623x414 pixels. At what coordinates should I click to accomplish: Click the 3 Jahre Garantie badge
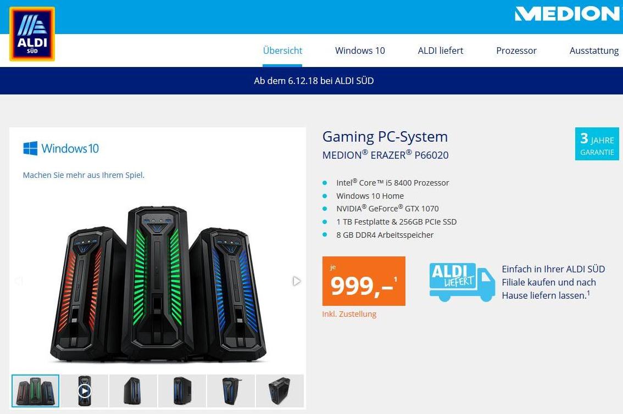click(x=597, y=144)
